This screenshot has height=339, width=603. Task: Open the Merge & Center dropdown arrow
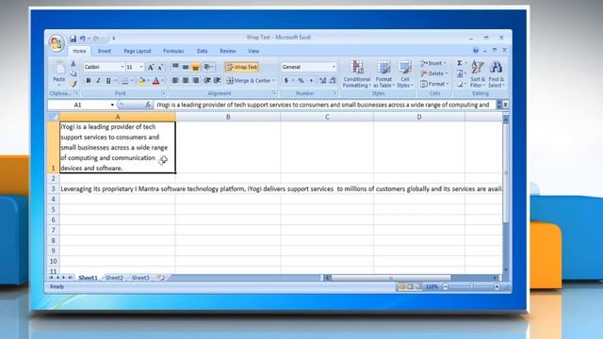click(274, 80)
